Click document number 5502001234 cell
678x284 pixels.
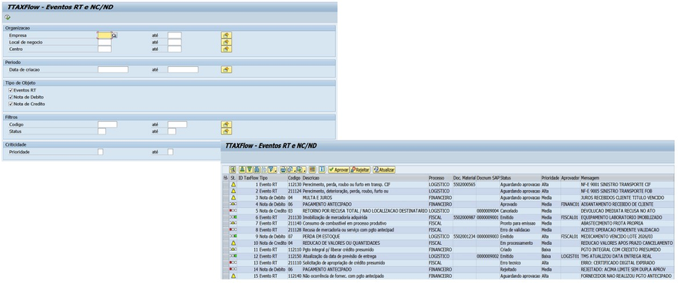click(465, 237)
